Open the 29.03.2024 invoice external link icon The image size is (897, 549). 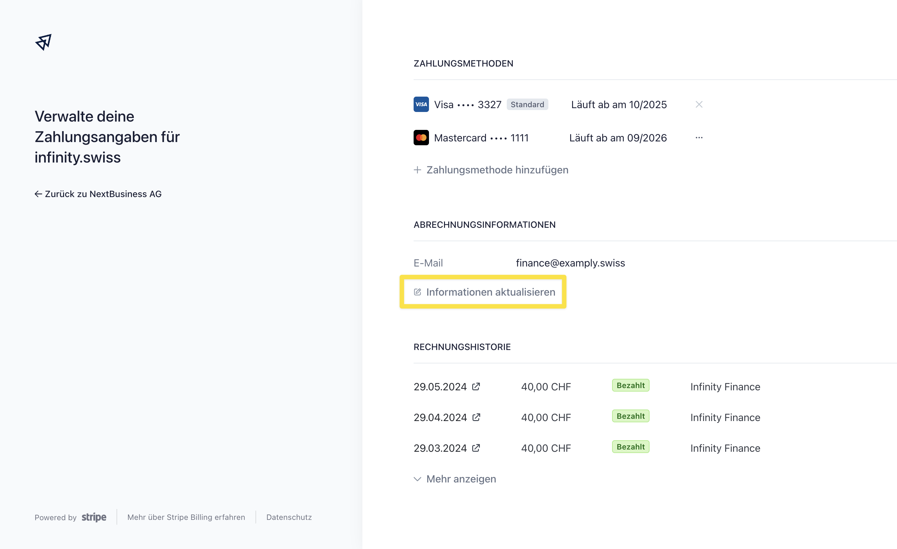pos(476,448)
